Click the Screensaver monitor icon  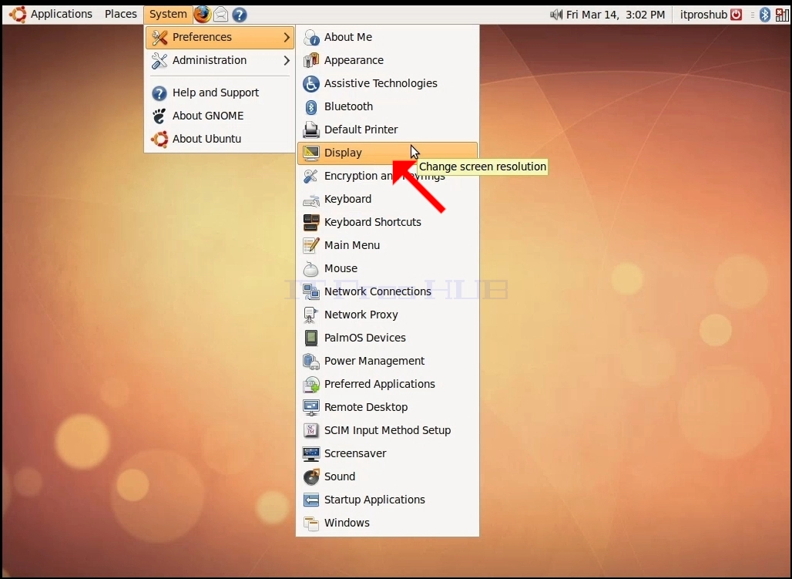(311, 453)
